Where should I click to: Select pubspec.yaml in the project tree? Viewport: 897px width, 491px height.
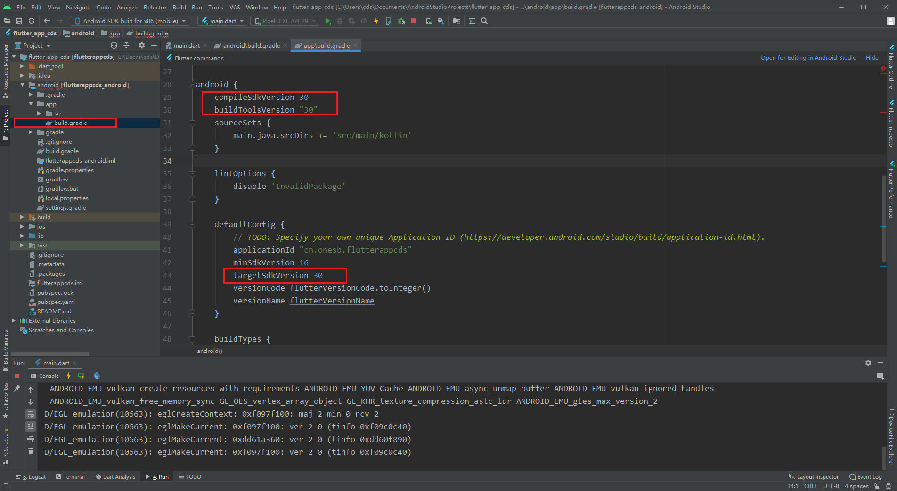click(56, 302)
